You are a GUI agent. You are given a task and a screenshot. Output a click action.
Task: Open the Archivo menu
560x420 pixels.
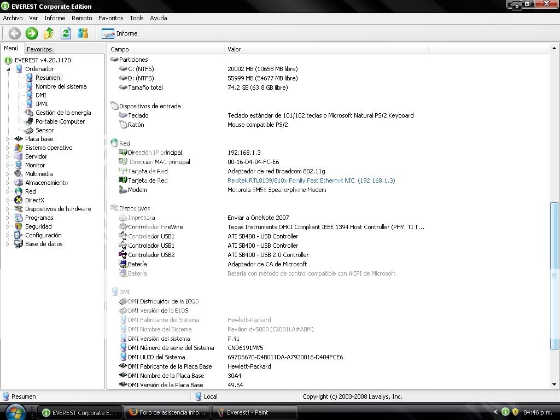[13, 18]
